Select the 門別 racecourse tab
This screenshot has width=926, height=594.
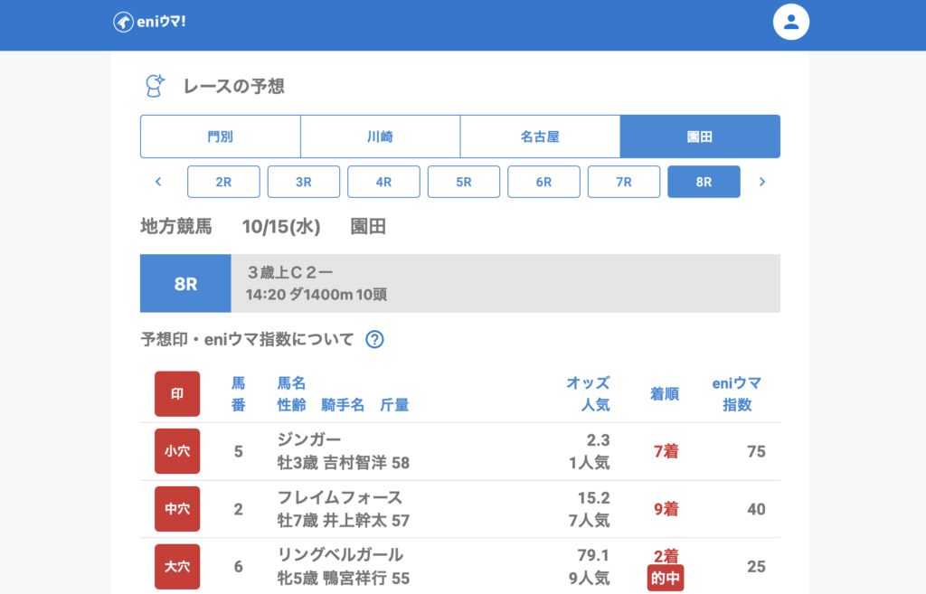[220, 137]
